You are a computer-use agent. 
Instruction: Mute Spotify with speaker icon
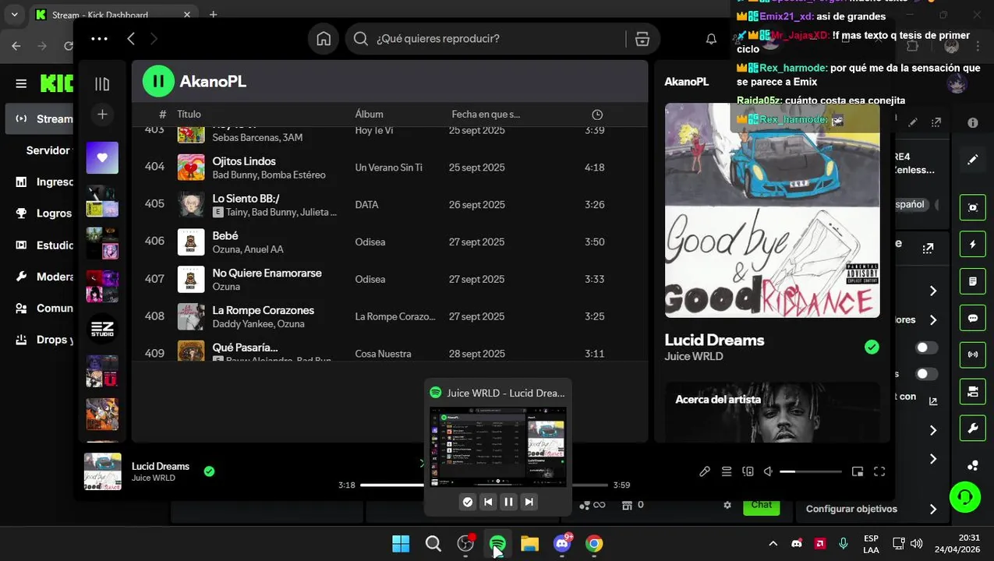point(768,471)
